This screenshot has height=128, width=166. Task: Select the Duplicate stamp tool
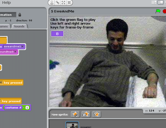pos(52,3)
